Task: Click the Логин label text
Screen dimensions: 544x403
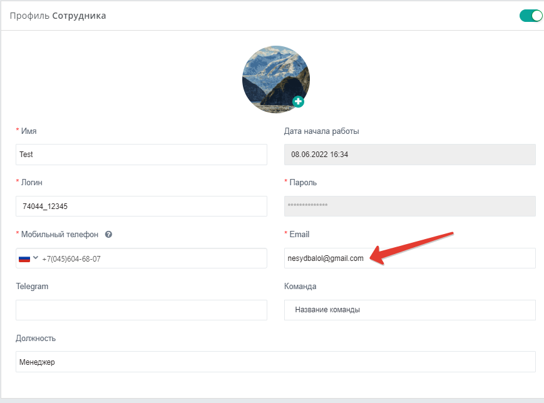Action: pyautogui.click(x=31, y=183)
